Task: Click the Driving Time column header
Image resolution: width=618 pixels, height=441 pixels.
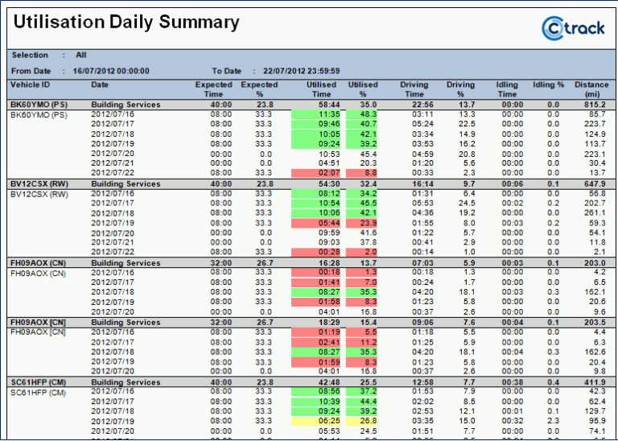Action: tap(414, 89)
